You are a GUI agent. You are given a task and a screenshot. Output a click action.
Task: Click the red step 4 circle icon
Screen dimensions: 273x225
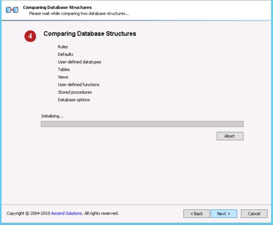(x=30, y=37)
